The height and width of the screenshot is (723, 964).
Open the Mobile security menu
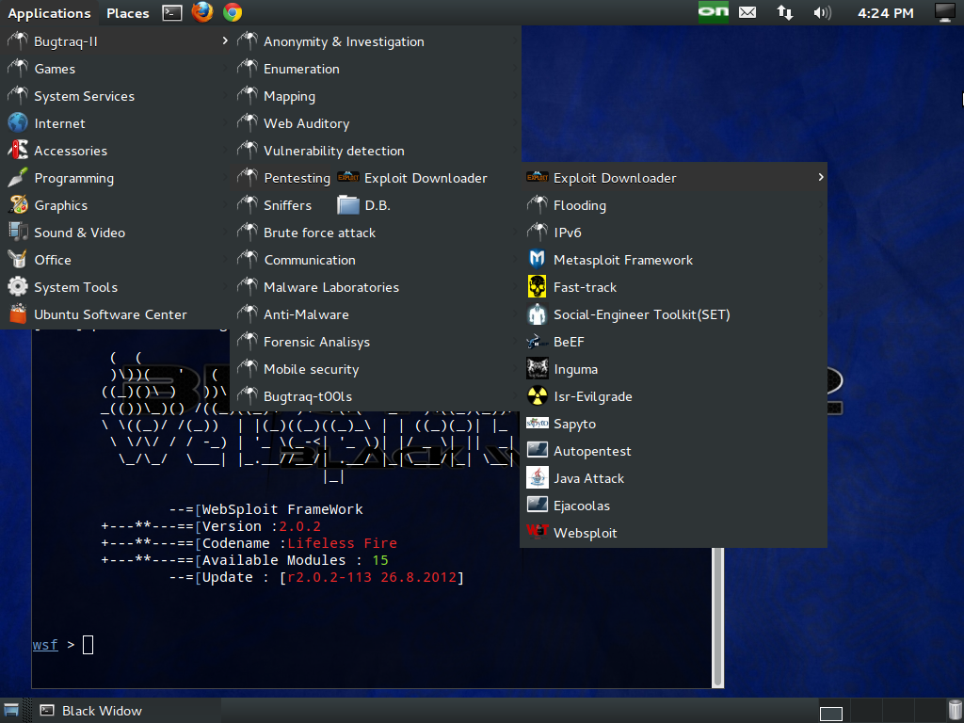377,369
